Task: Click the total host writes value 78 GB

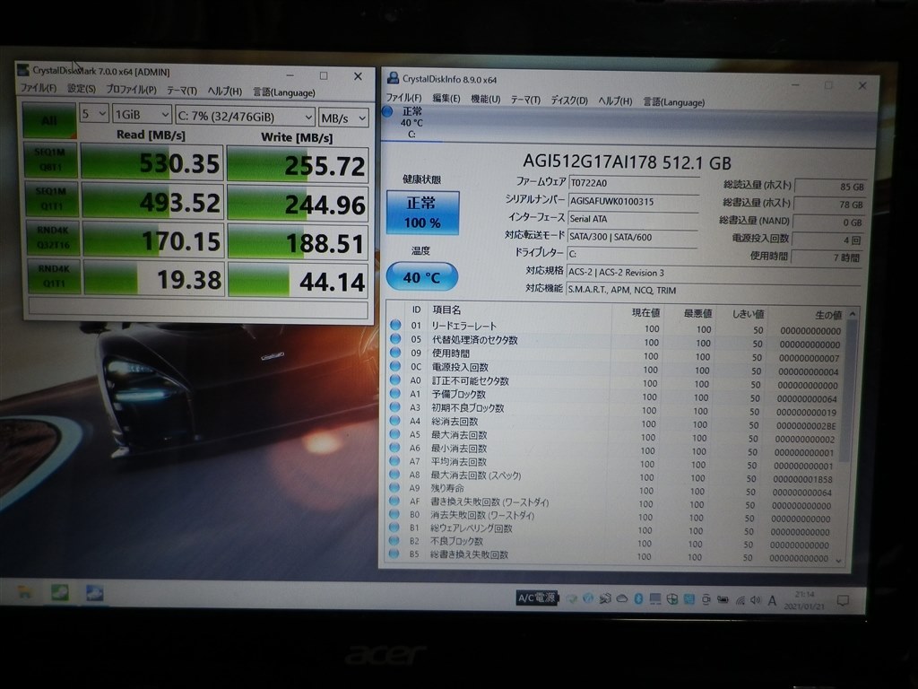Action: 830,205
